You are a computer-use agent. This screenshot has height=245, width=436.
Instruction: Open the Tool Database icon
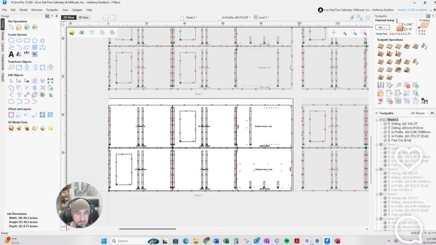[x=381, y=85]
